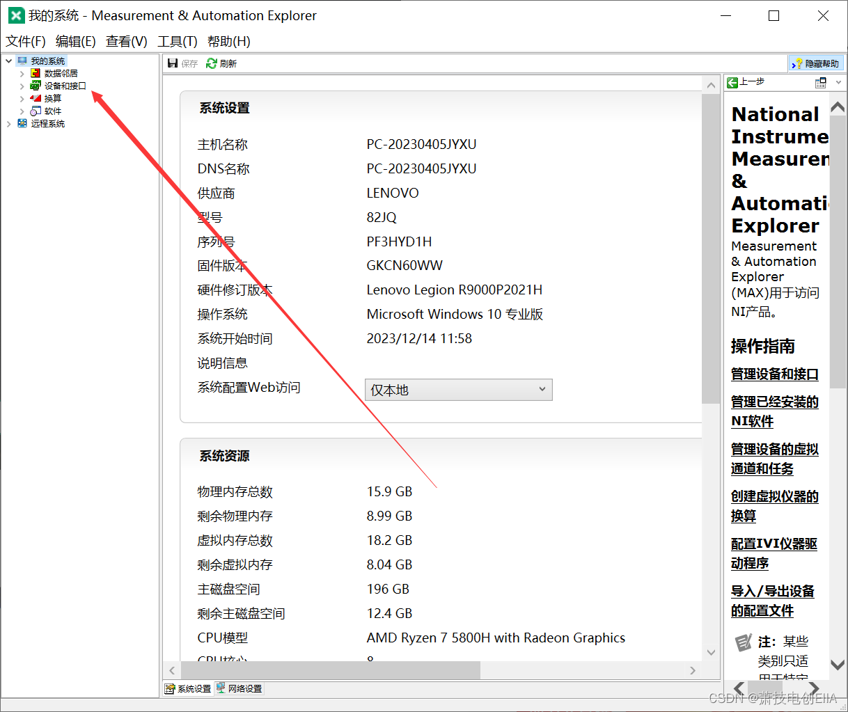Click the 主机名称 value PC-20230405JYXU
The image size is (848, 712).
pyautogui.click(x=421, y=145)
